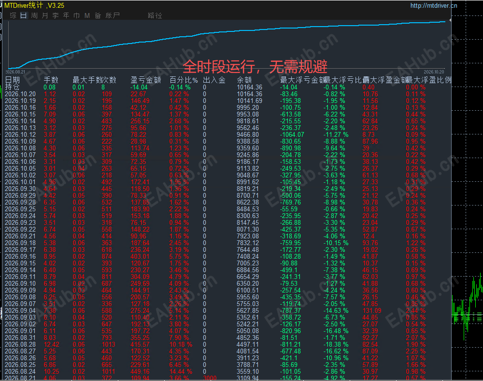Click the 出入金 column header

(x=214, y=80)
